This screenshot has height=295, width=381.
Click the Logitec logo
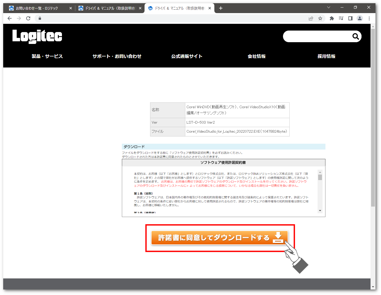(37, 36)
